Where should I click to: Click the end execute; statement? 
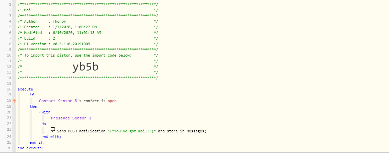(31, 148)
